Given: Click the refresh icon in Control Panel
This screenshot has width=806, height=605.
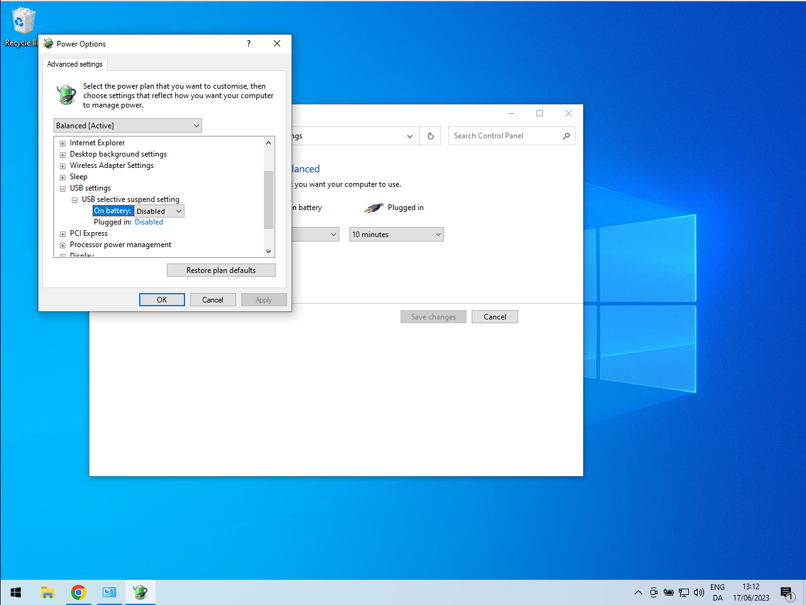Looking at the screenshot, I should [x=431, y=136].
